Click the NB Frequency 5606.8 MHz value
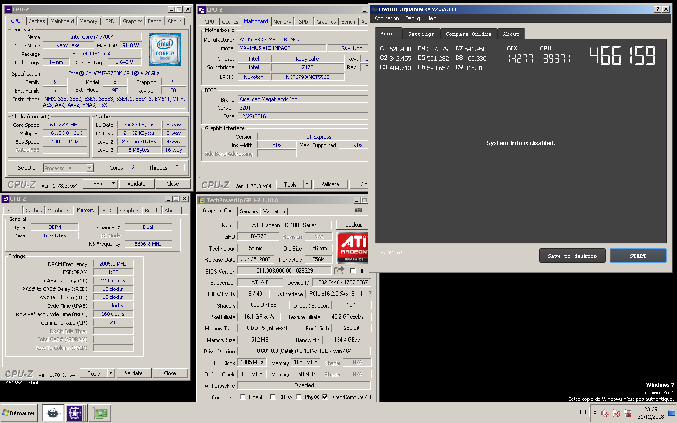Screen dimensions: 677x423 point(148,244)
